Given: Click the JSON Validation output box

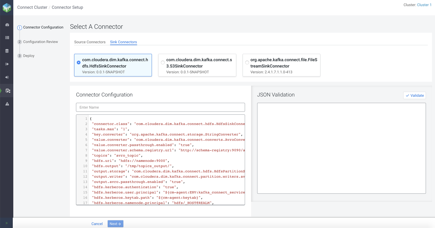Looking at the screenshot, I should [341, 148].
